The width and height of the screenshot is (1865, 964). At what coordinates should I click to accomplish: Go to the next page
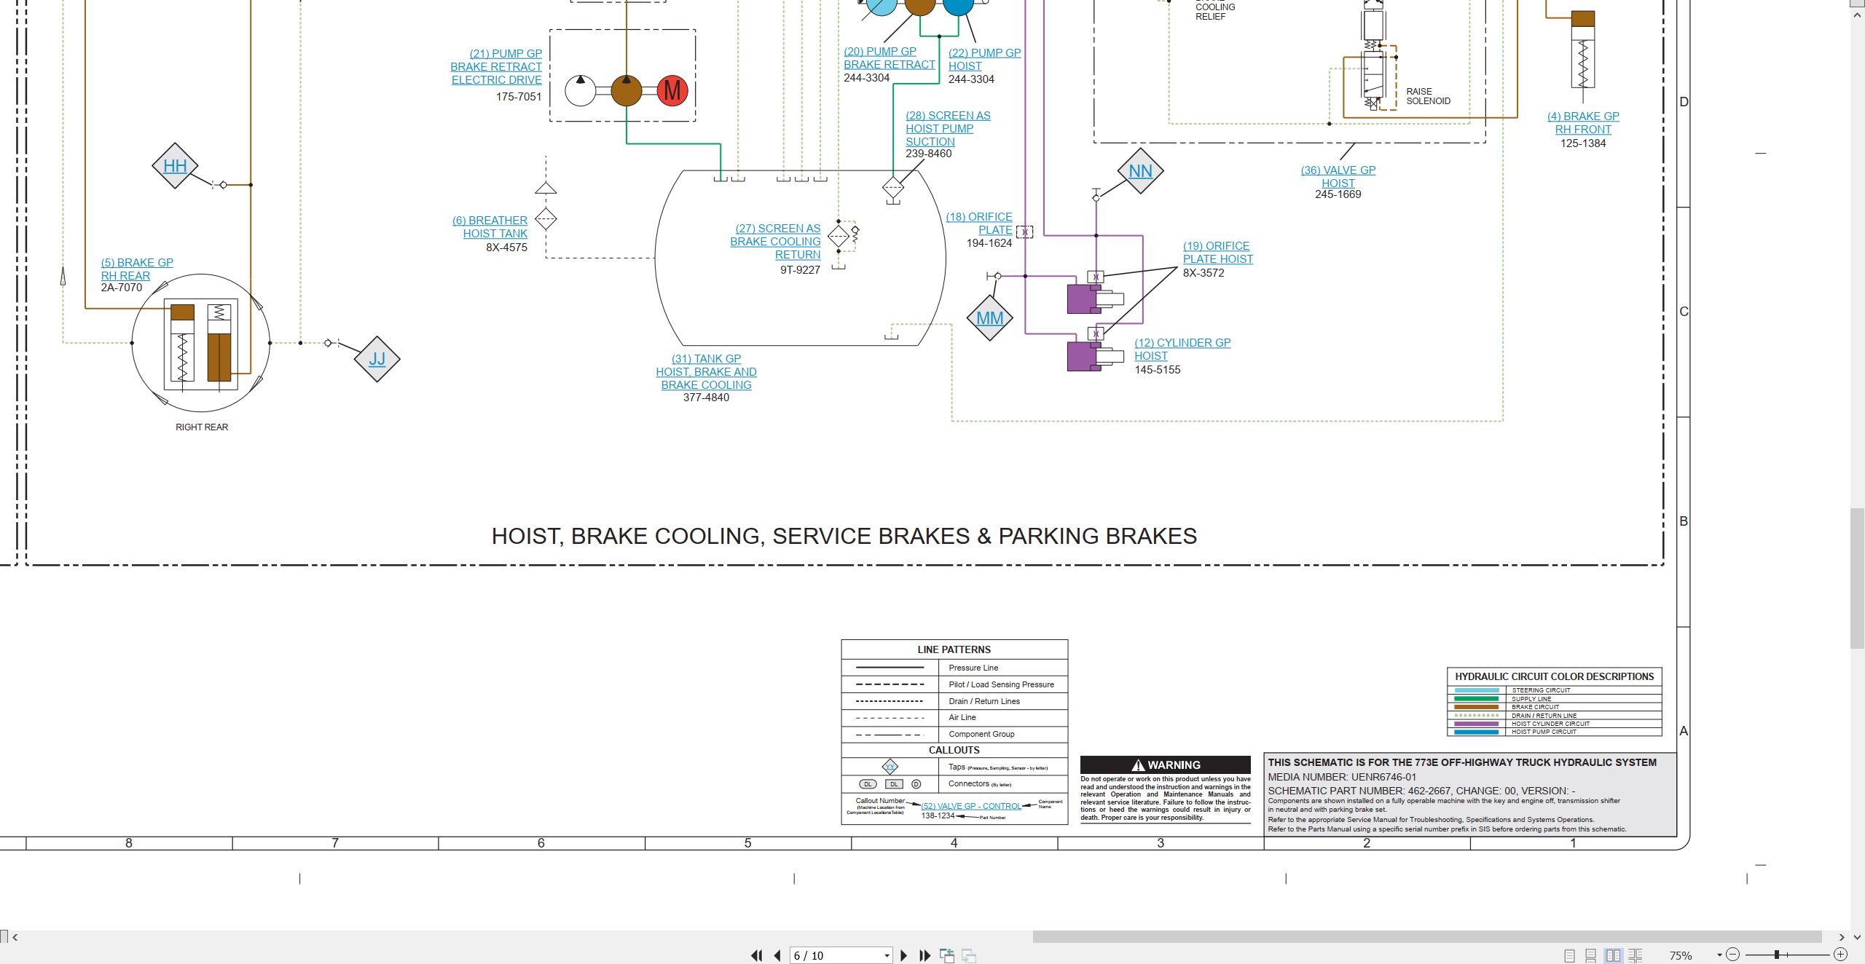click(x=904, y=955)
